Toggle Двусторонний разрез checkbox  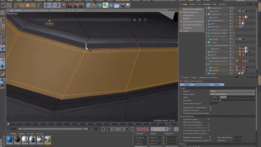208,122
